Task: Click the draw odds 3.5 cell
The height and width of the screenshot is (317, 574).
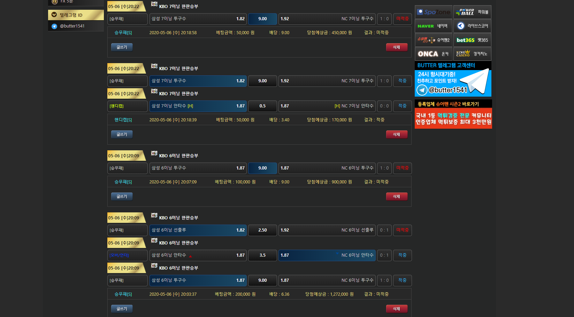Action: click(262, 255)
